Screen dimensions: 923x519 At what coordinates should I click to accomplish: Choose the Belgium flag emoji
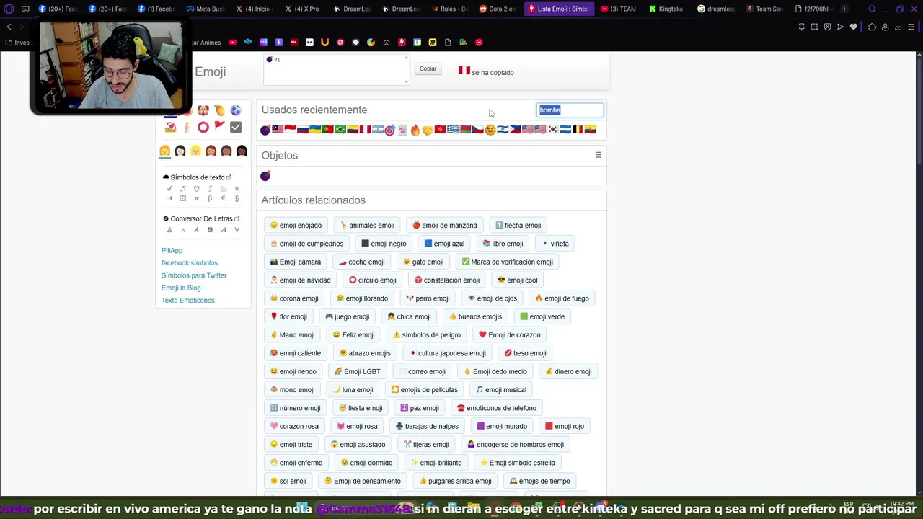click(578, 130)
